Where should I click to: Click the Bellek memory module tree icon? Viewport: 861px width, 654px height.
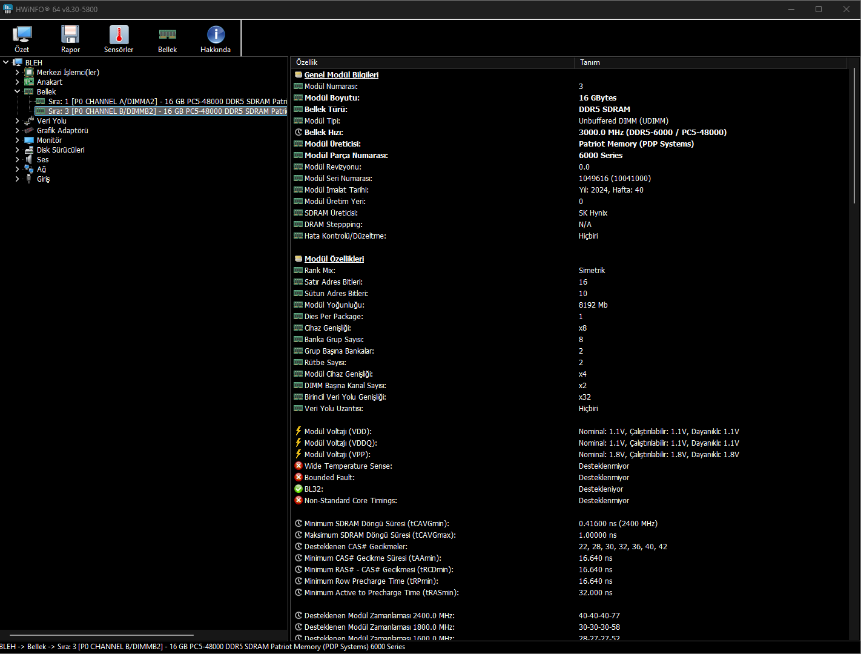(x=29, y=91)
